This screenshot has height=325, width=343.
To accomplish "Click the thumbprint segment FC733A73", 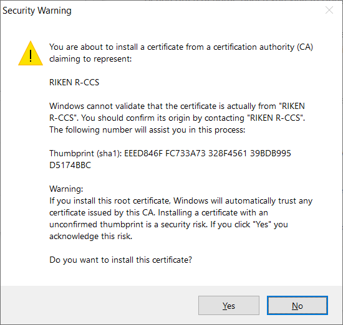I will click(185, 153).
